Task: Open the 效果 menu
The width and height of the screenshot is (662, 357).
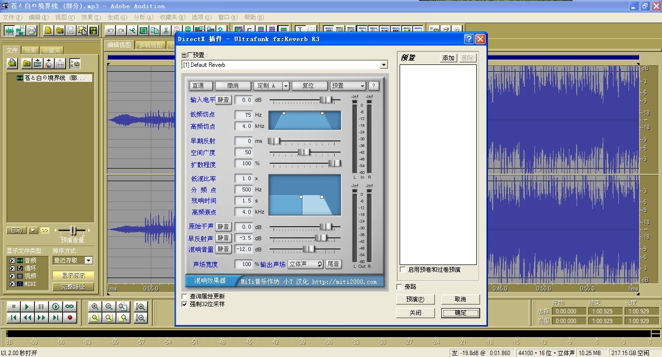Action: (x=91, y=17)
